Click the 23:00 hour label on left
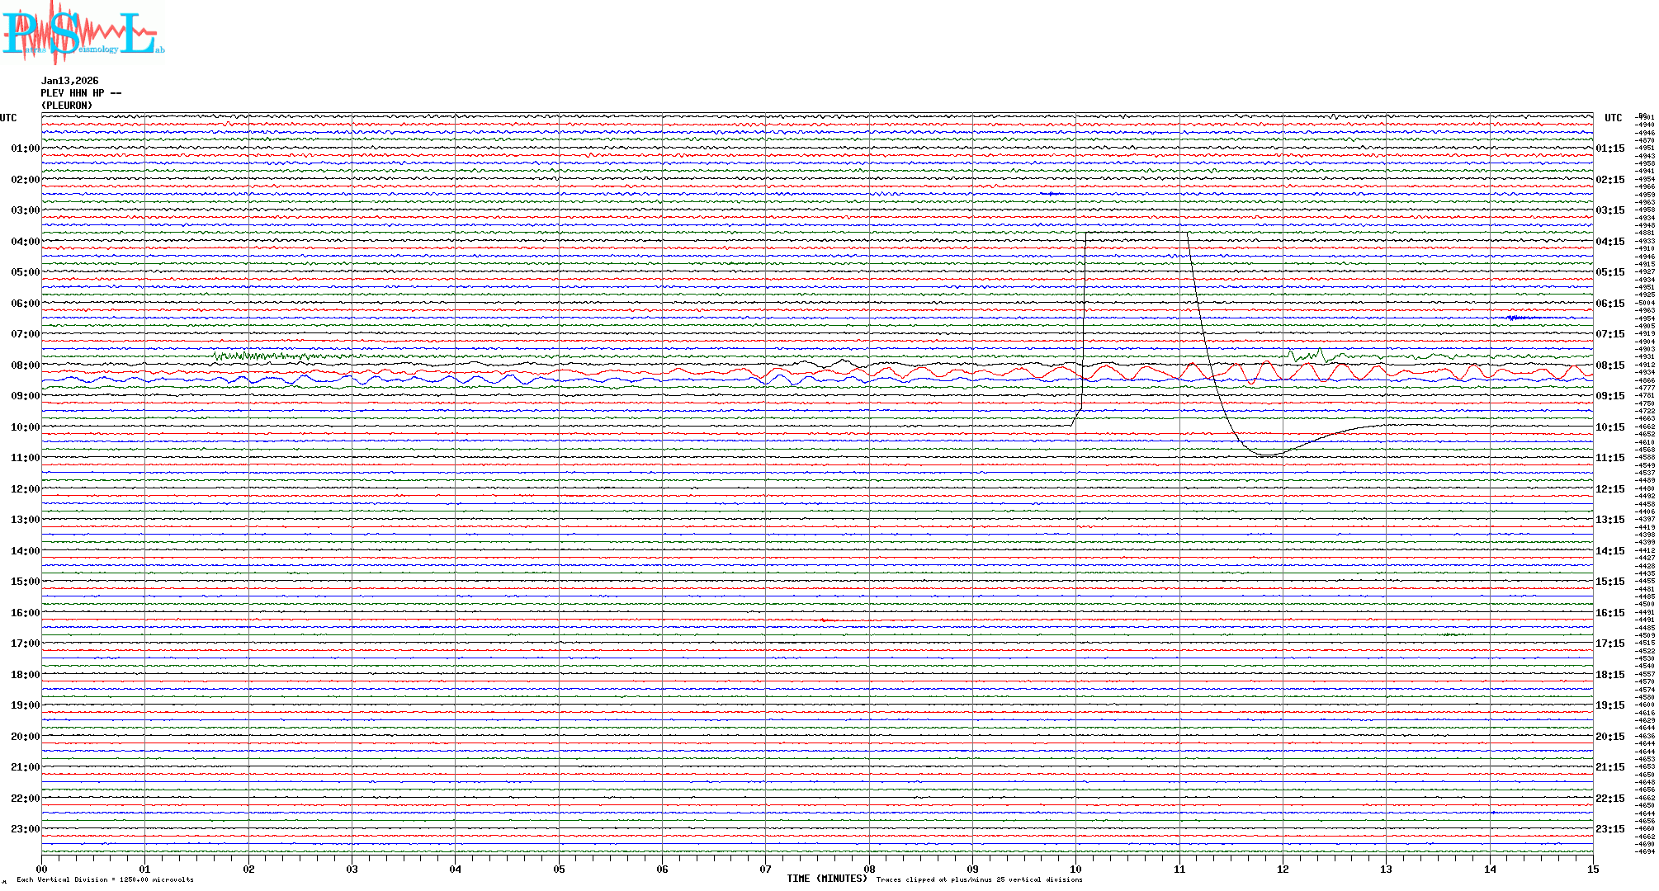The height and width of the screenshot is (891, 1659). (25, 829)
